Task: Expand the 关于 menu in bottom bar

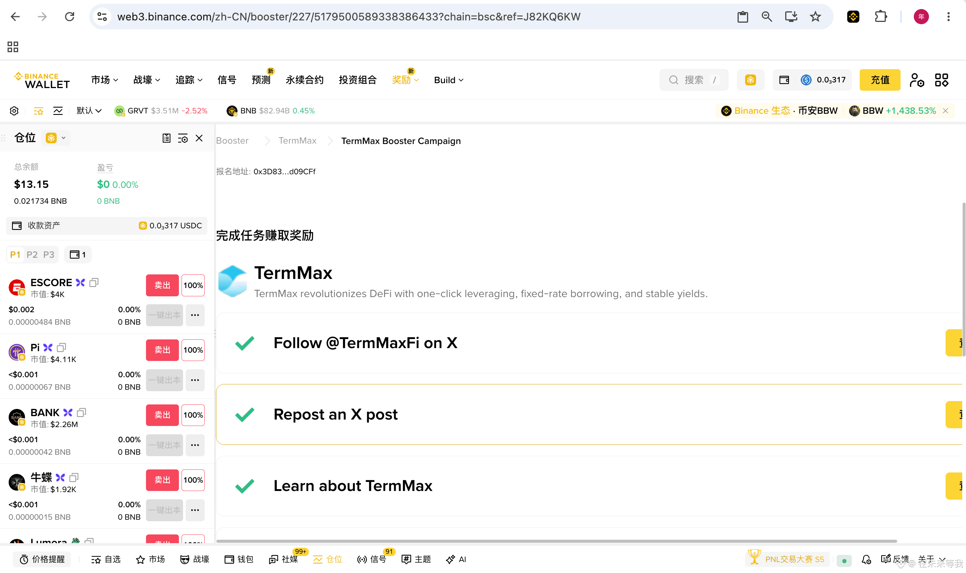Action: pyautogui.click(x=931, y=559)
